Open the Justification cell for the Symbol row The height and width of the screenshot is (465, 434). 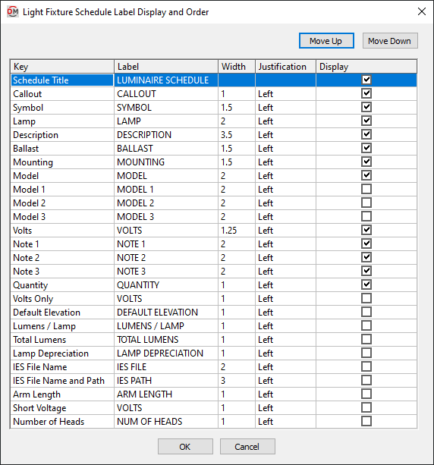click(286, 108)
